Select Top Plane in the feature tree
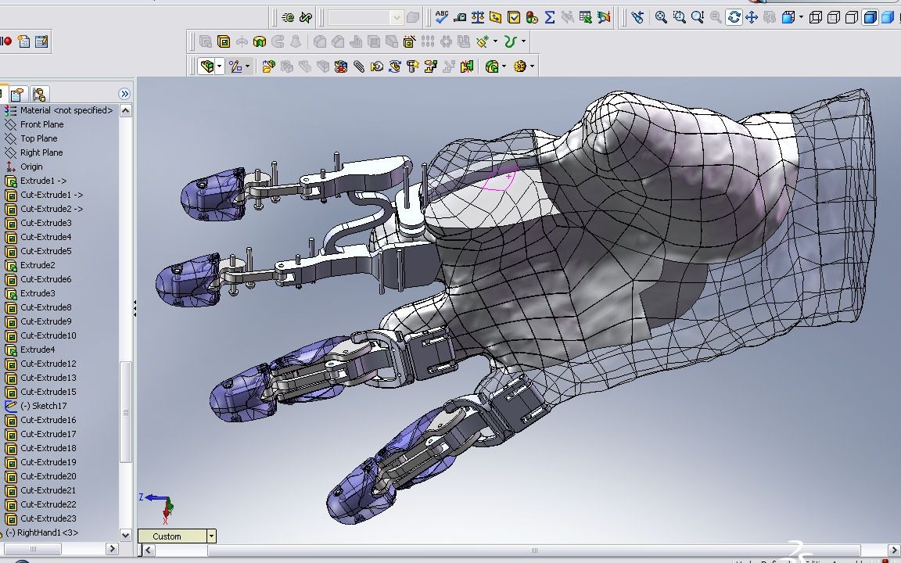This screenshot has width=901, height=563. point(38,138)
